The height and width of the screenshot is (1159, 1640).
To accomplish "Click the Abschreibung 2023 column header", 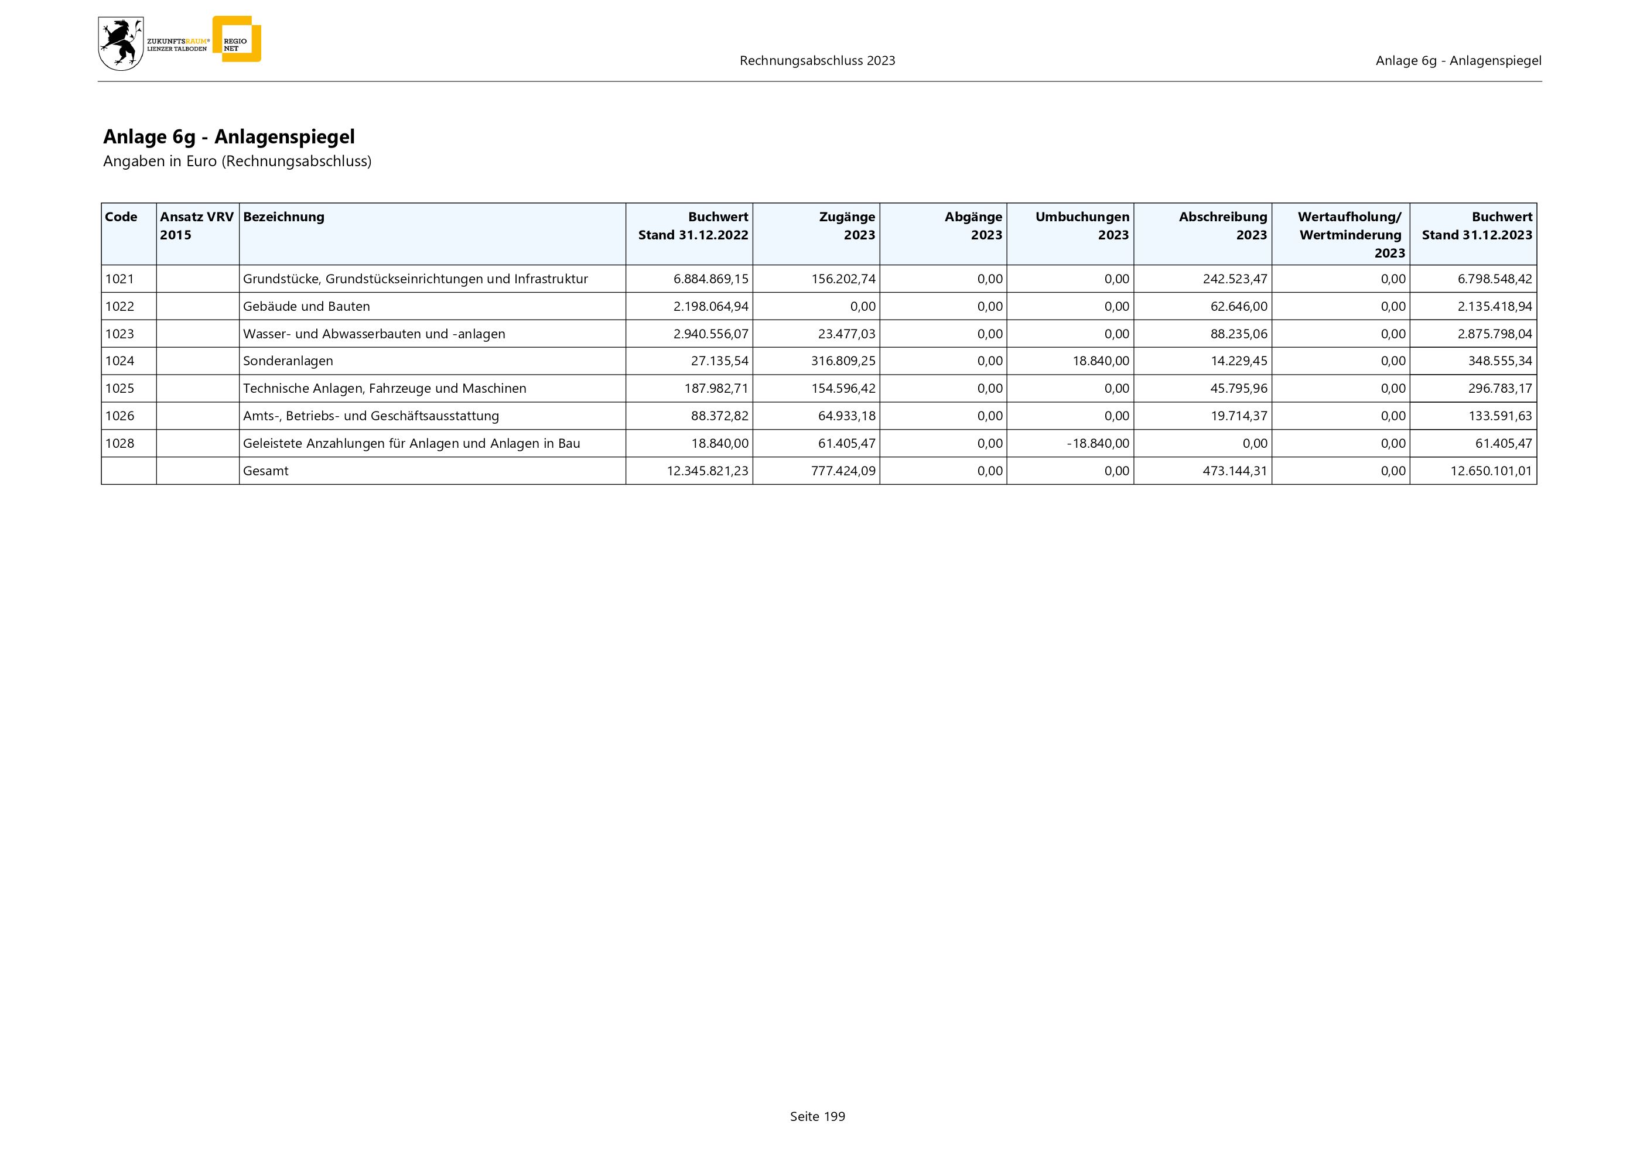I will [1222, 225].
